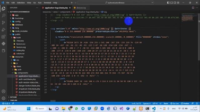Go back using the navigation arrow
The height and width of the screenshot is (112, 200).
tap(72, 3)
